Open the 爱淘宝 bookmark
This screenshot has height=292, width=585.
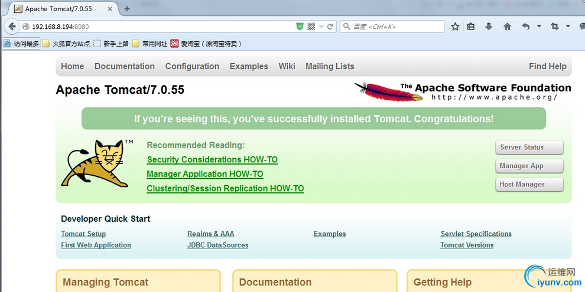206,44
